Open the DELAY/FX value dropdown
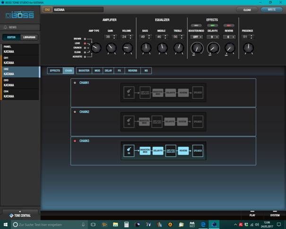The height and width of the screenshot is (229, 286). (x=213, y=37)
